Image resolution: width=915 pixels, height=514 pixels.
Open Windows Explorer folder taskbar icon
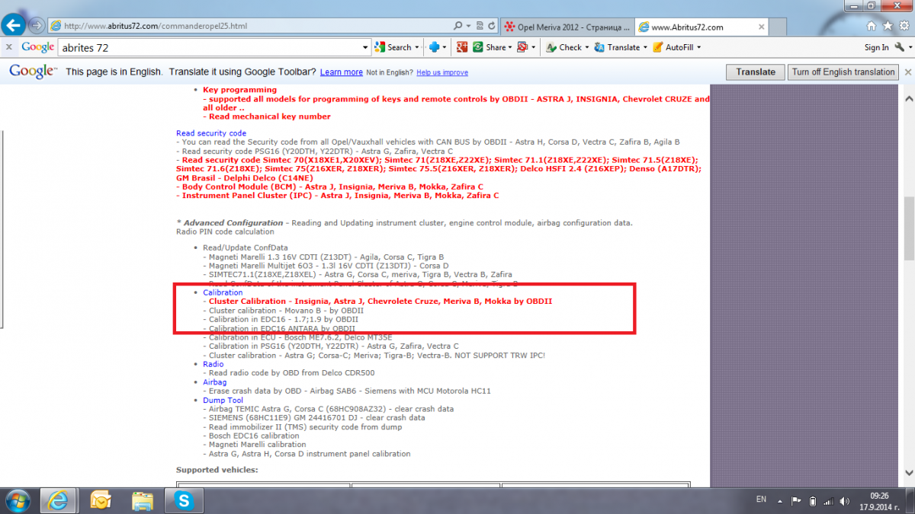142,500
